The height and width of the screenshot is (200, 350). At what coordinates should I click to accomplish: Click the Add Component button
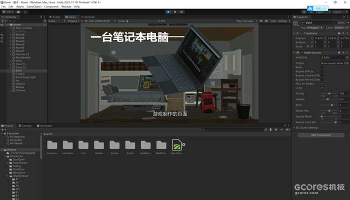coord(321,135)
